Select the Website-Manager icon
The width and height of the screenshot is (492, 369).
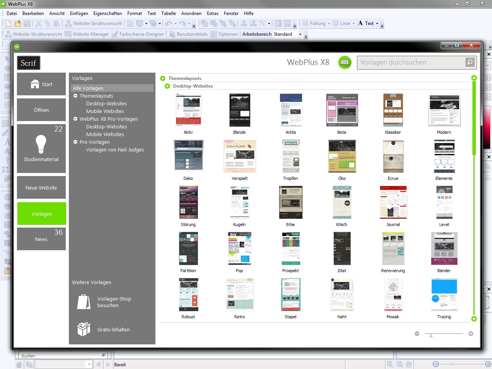tap(69, 34)
